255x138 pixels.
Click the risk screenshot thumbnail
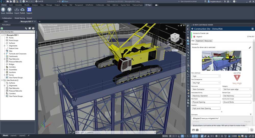coord(222,61)
